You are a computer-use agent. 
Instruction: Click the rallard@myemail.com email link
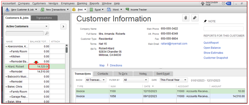point(174,44)
